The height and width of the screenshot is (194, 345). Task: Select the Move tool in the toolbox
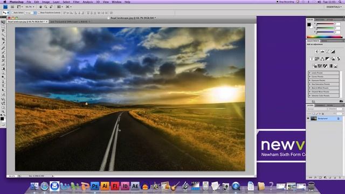[x=3, y=22]
